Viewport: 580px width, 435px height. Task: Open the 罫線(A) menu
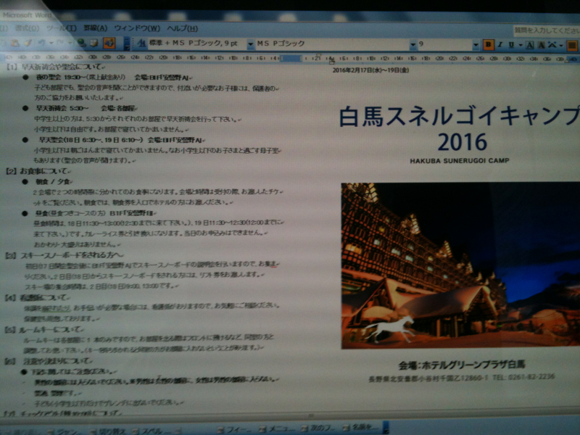(x=94, y=28)
